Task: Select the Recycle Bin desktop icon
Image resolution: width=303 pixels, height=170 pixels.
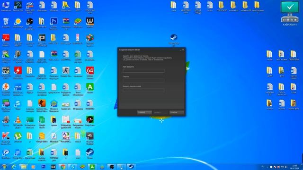Action: pyautogui.click(x=6, y=23)
